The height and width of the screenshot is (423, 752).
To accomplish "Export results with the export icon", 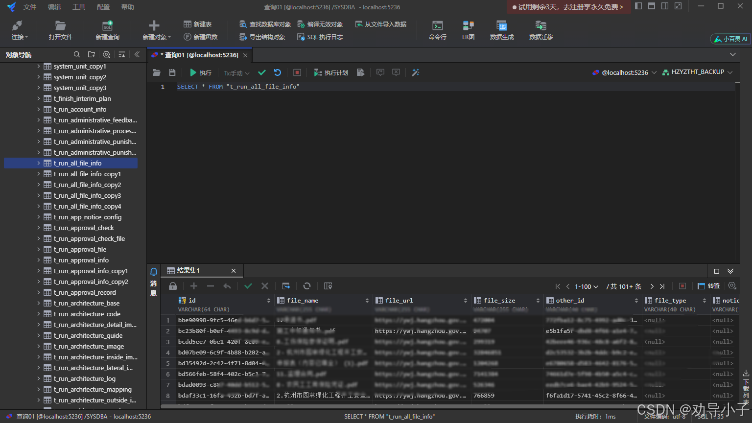I will coord(286,286).
